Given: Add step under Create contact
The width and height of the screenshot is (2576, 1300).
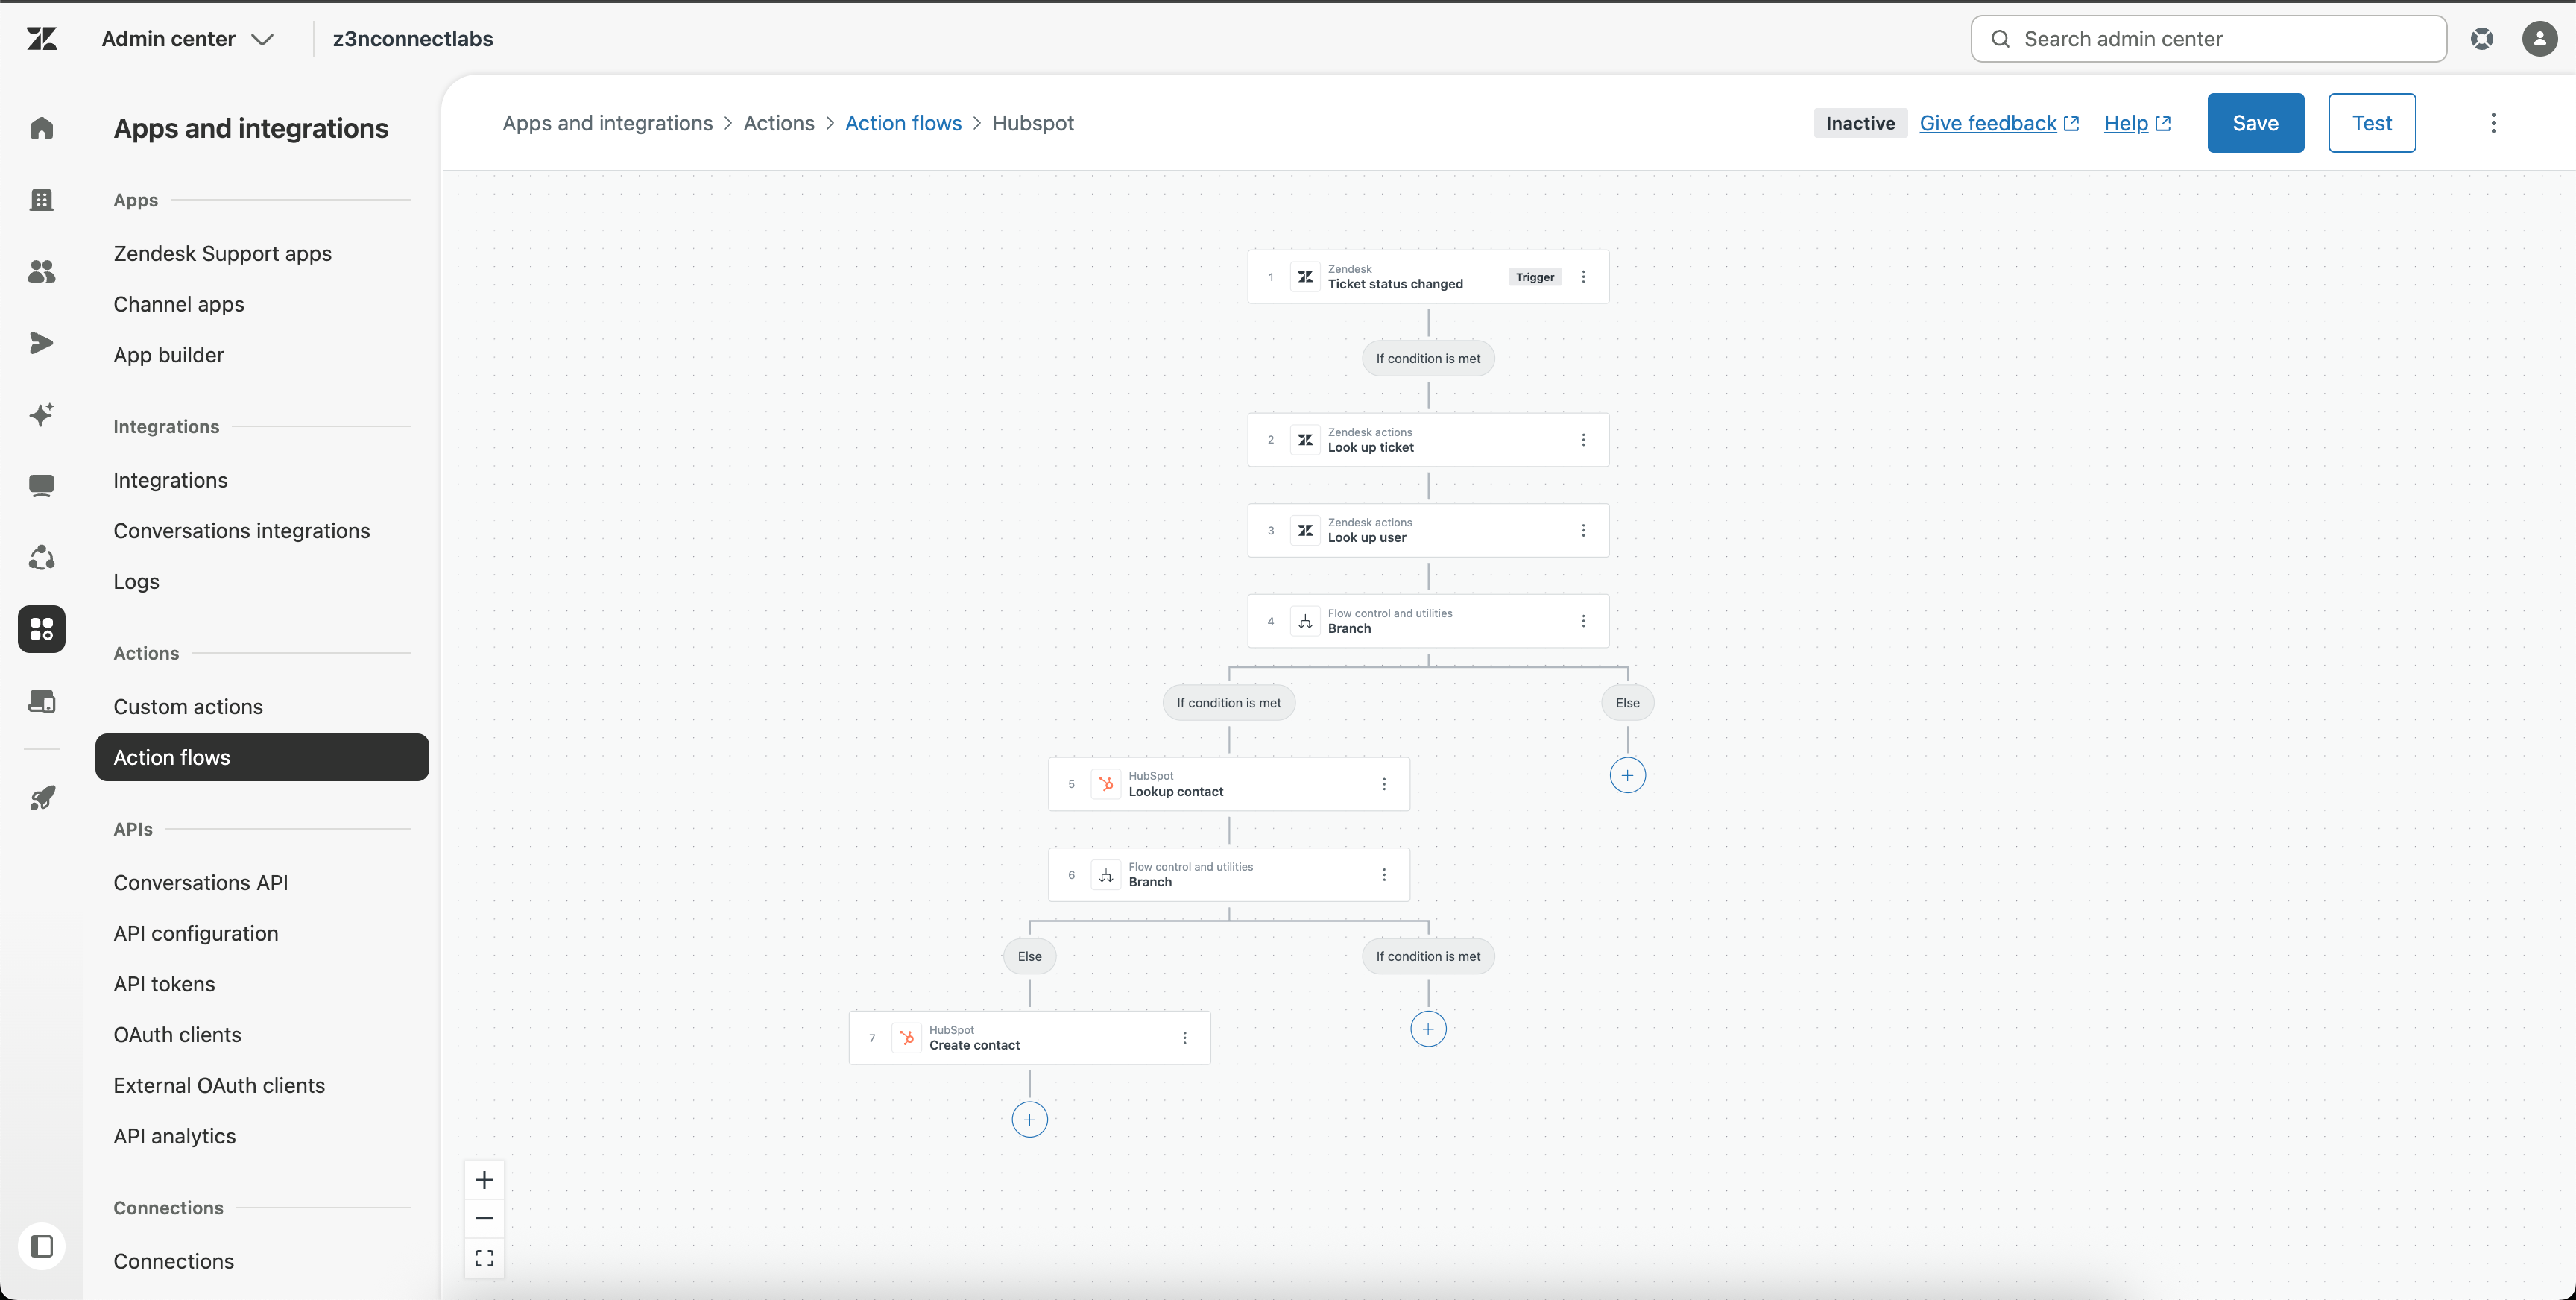Looking at the screenshot, I should (1029, 1119).
